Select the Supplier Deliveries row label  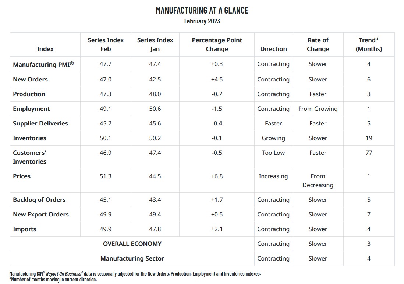click(x=40, y=123)
